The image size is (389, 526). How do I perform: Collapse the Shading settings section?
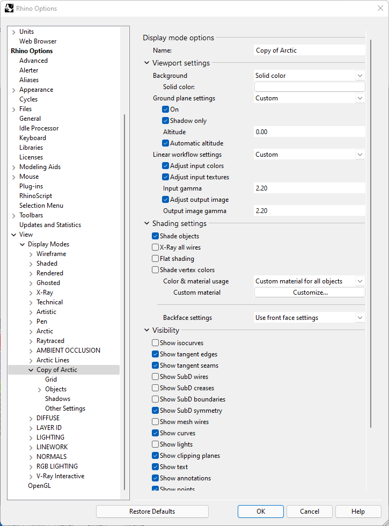click(x=146, y=223)
